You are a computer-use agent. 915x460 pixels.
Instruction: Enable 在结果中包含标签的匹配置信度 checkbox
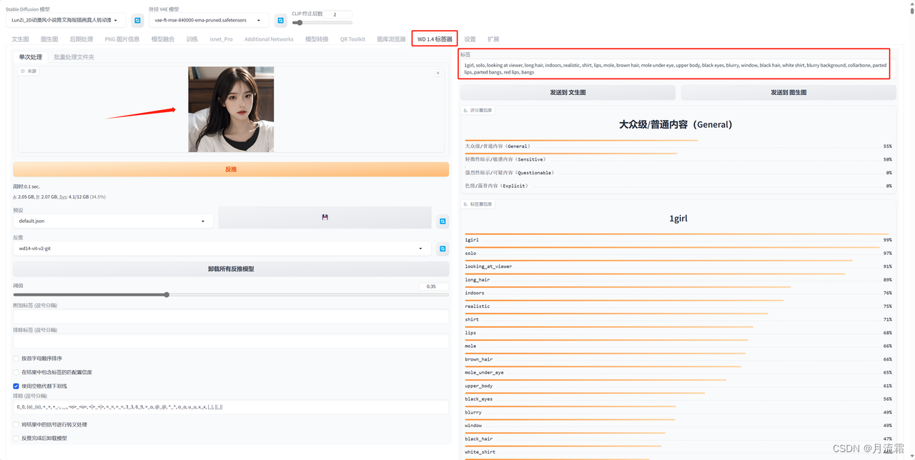click(16, 372)
